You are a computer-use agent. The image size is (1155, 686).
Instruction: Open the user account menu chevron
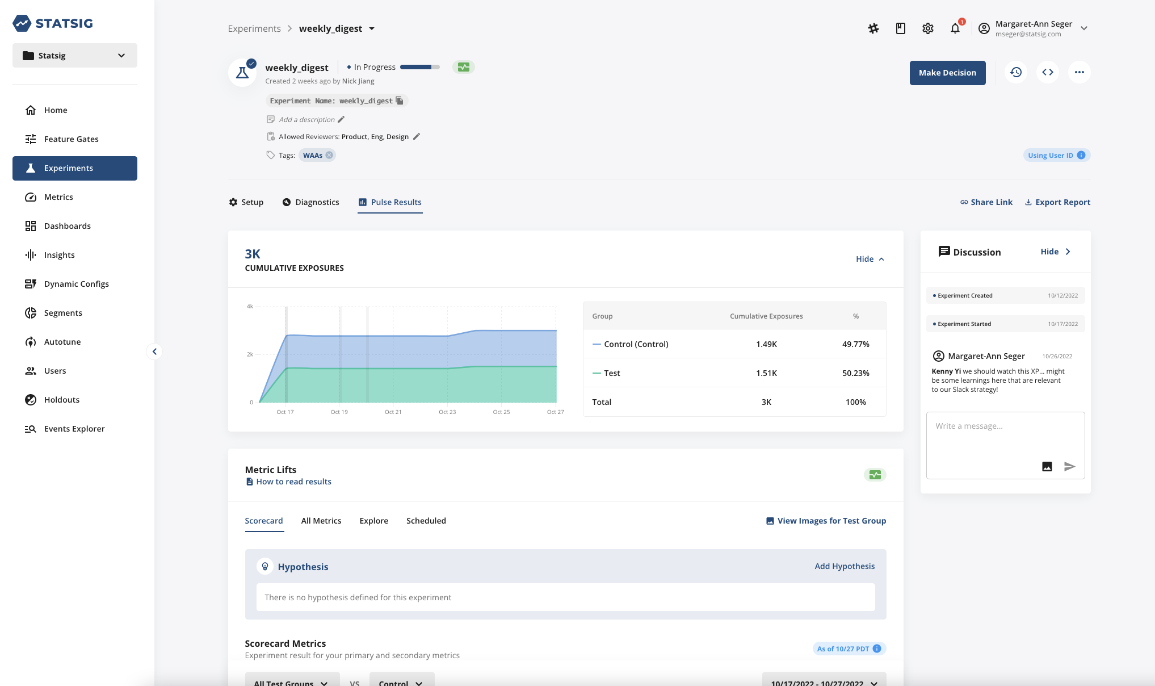1084,28
